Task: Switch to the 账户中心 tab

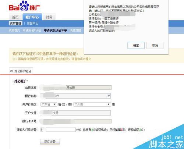Action: pyautogui.click(x=32, y=17)
